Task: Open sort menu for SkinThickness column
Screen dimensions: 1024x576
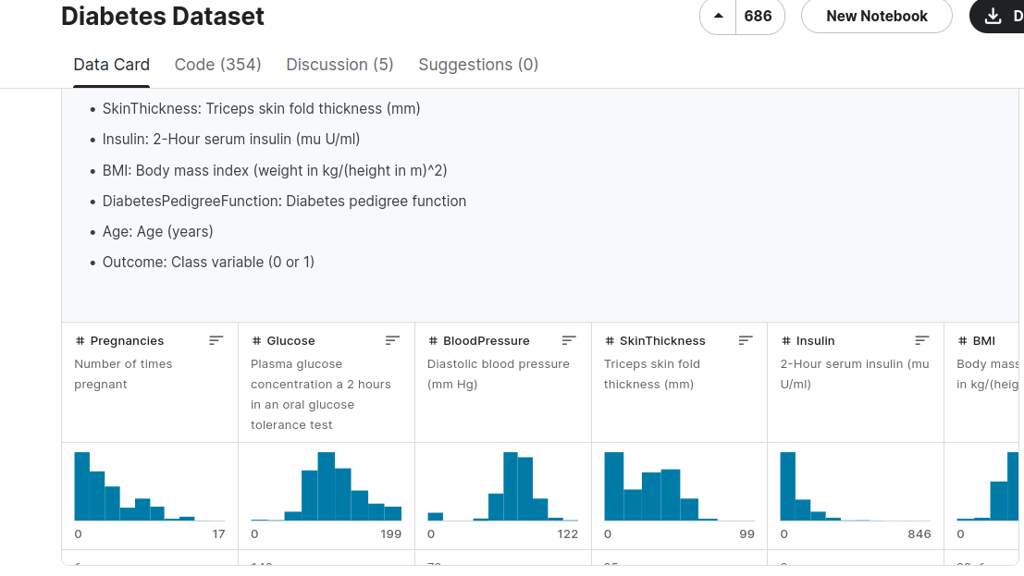Action: [x=746, y=340]
